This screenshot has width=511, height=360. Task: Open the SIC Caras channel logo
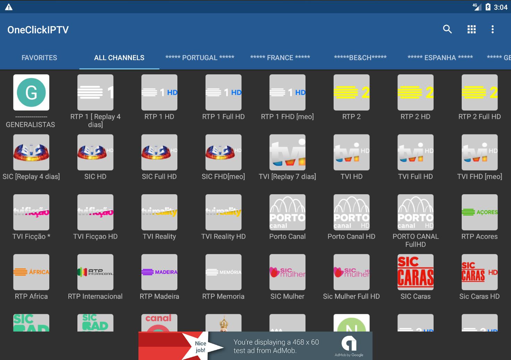(416, 272)
